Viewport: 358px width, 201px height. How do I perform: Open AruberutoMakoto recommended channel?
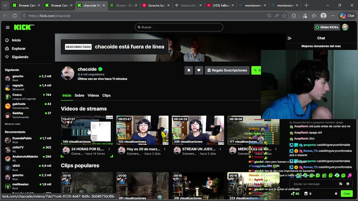28,159
